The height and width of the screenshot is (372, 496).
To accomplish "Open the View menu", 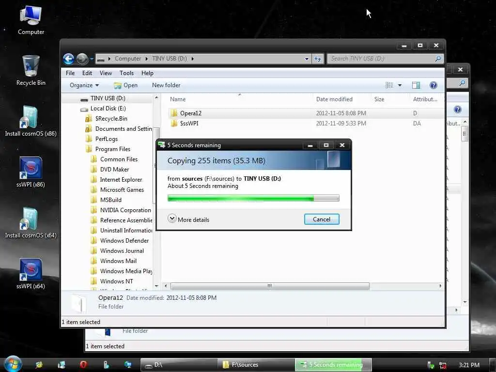I will [106, 73].
